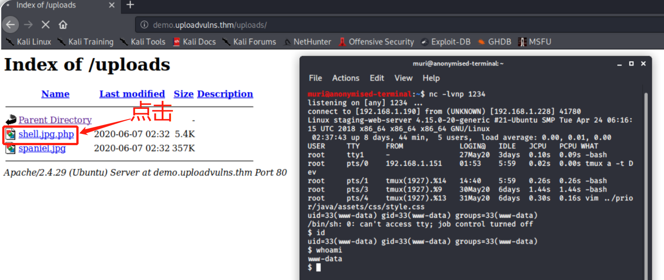Sort listing by Name column
This screenshot has height=280, width=664.
click(x=55, y=94)
